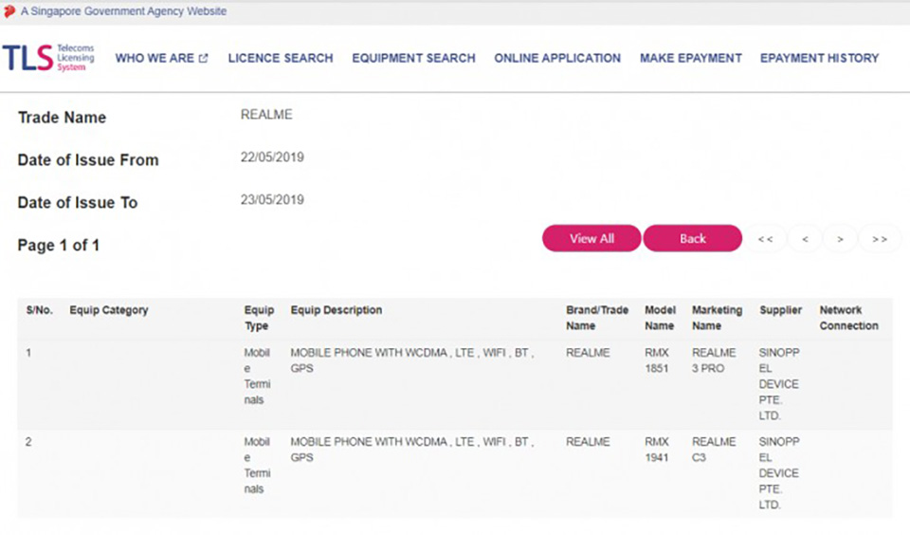Click the 'Date of Issue From' label
Screen dimensions: 910x535
[x=88, y=159]
